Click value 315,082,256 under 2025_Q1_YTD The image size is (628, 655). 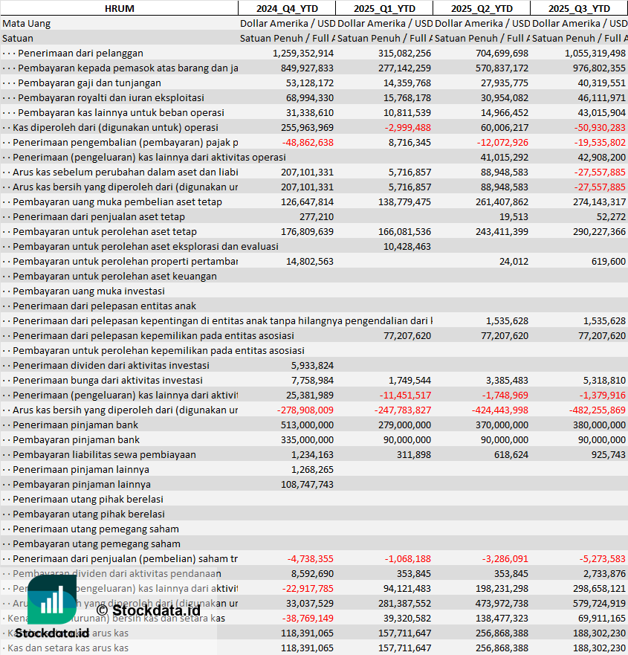404,54
